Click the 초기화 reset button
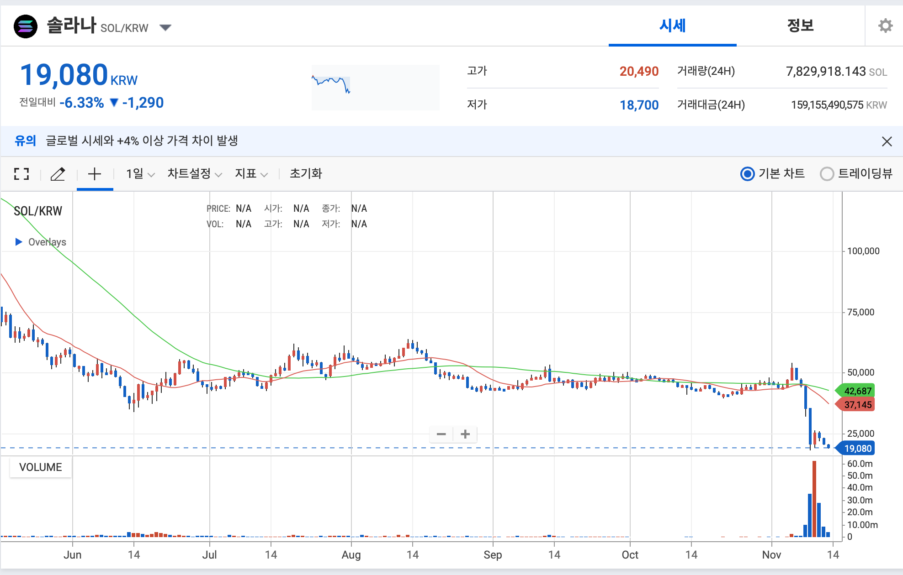The height and width of the screenshot is (575, 903). tap(306, 174)
